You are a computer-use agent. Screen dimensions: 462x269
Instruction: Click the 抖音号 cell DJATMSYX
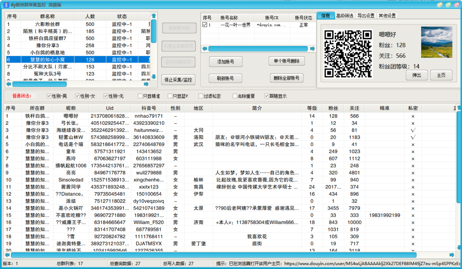pos(149,244)
